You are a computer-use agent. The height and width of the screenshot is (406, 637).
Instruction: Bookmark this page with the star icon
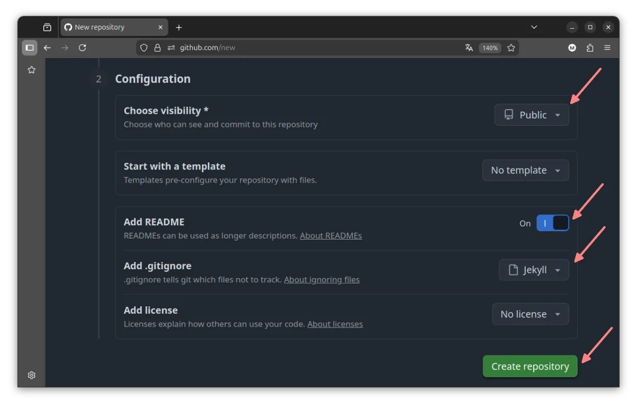pyautogui.click(x=511, y=47)
